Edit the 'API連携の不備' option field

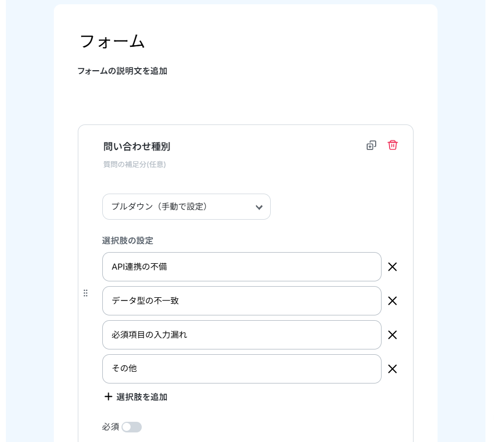[x=241, y=267]
